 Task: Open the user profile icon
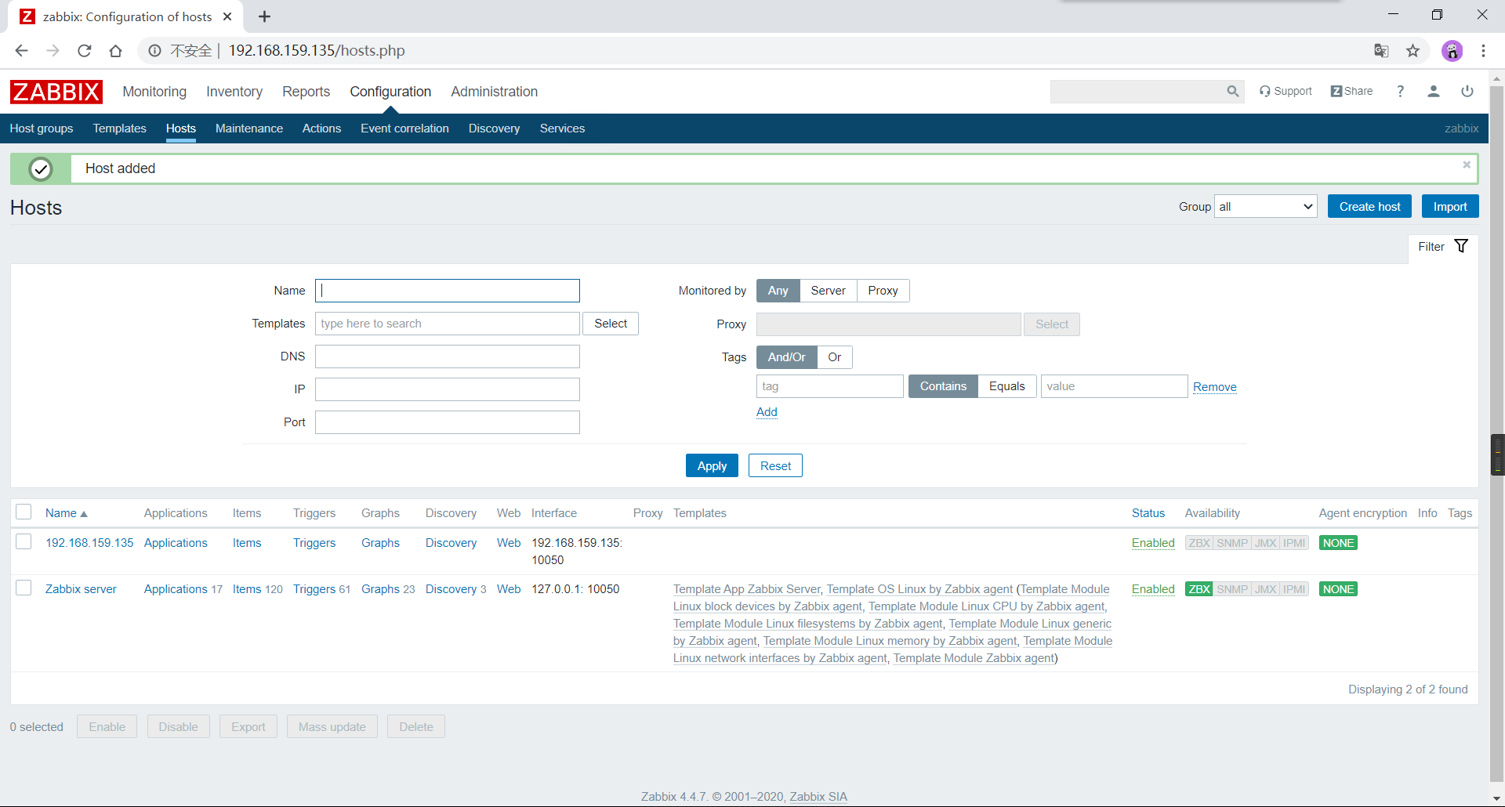coord(1434,92)
